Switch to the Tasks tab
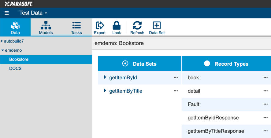271x138 pixels. point(76,27)
